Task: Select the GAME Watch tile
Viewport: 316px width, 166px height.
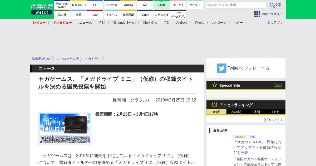Action: tap(161, 5)
